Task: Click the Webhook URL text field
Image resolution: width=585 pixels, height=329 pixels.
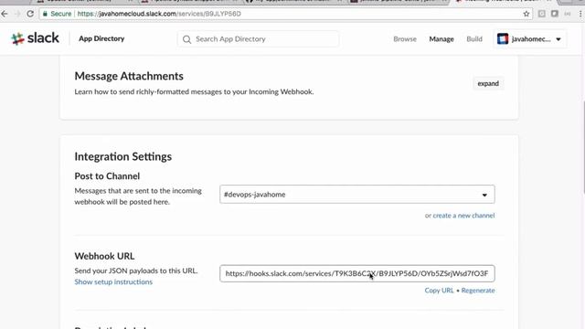Action: pyautogui.click(x=357, y=273)
